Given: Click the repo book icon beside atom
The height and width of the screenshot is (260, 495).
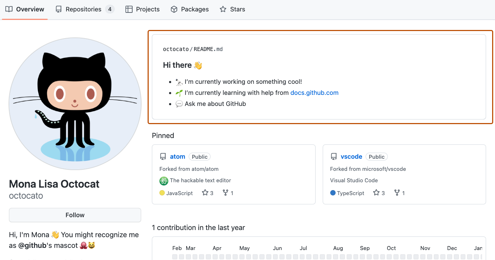Looking at the screenshot, I should tap(163, 156).
